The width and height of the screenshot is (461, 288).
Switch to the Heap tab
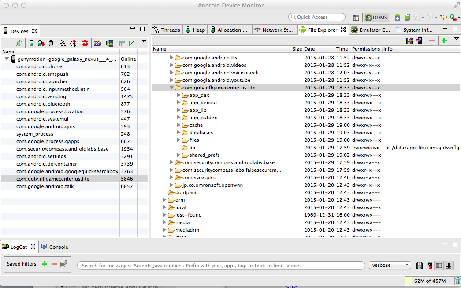[x=196, y=30]
